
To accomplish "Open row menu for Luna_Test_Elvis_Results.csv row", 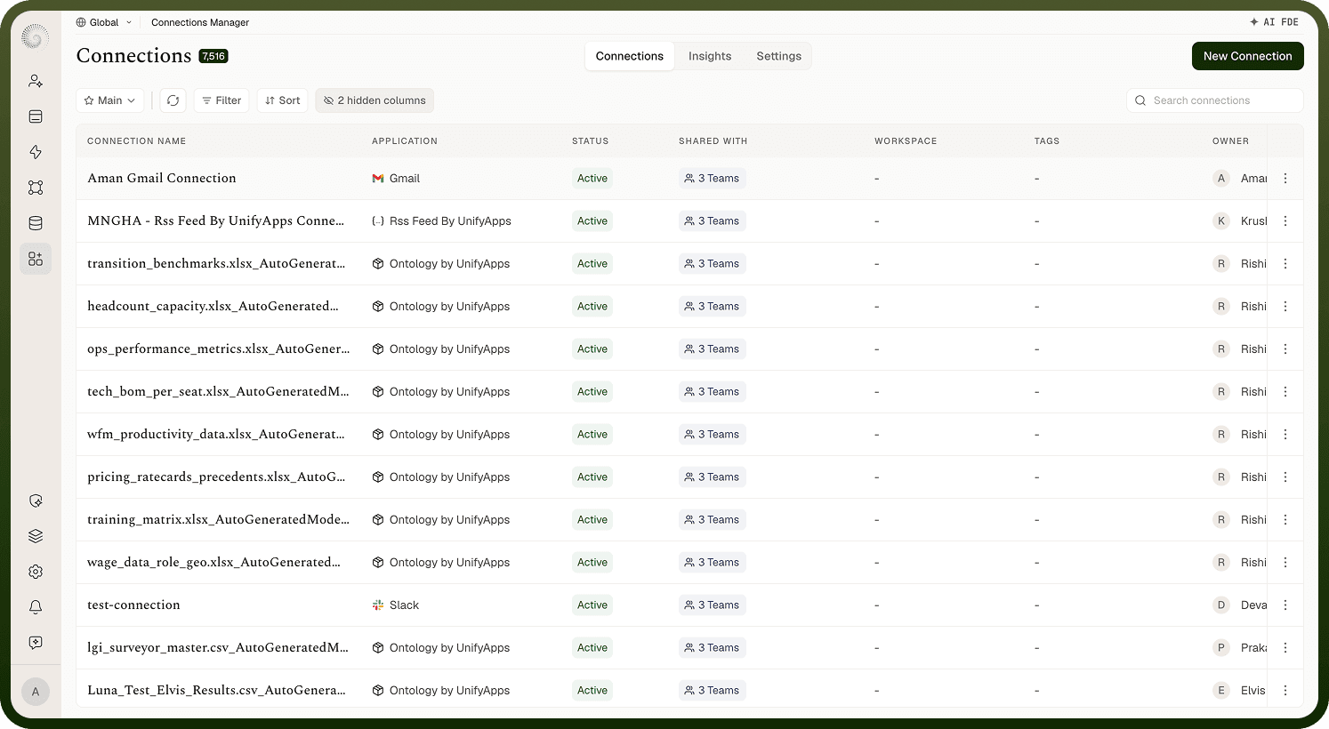I will [1285, 691].
